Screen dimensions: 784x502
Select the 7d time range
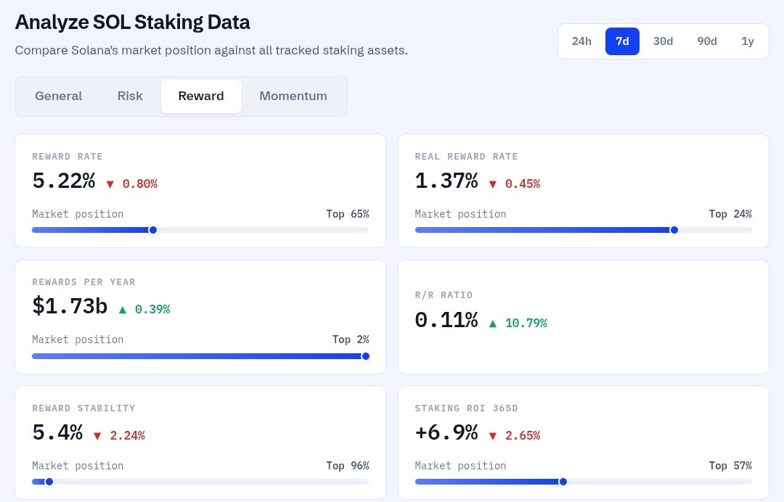click(x=622, y=41)
